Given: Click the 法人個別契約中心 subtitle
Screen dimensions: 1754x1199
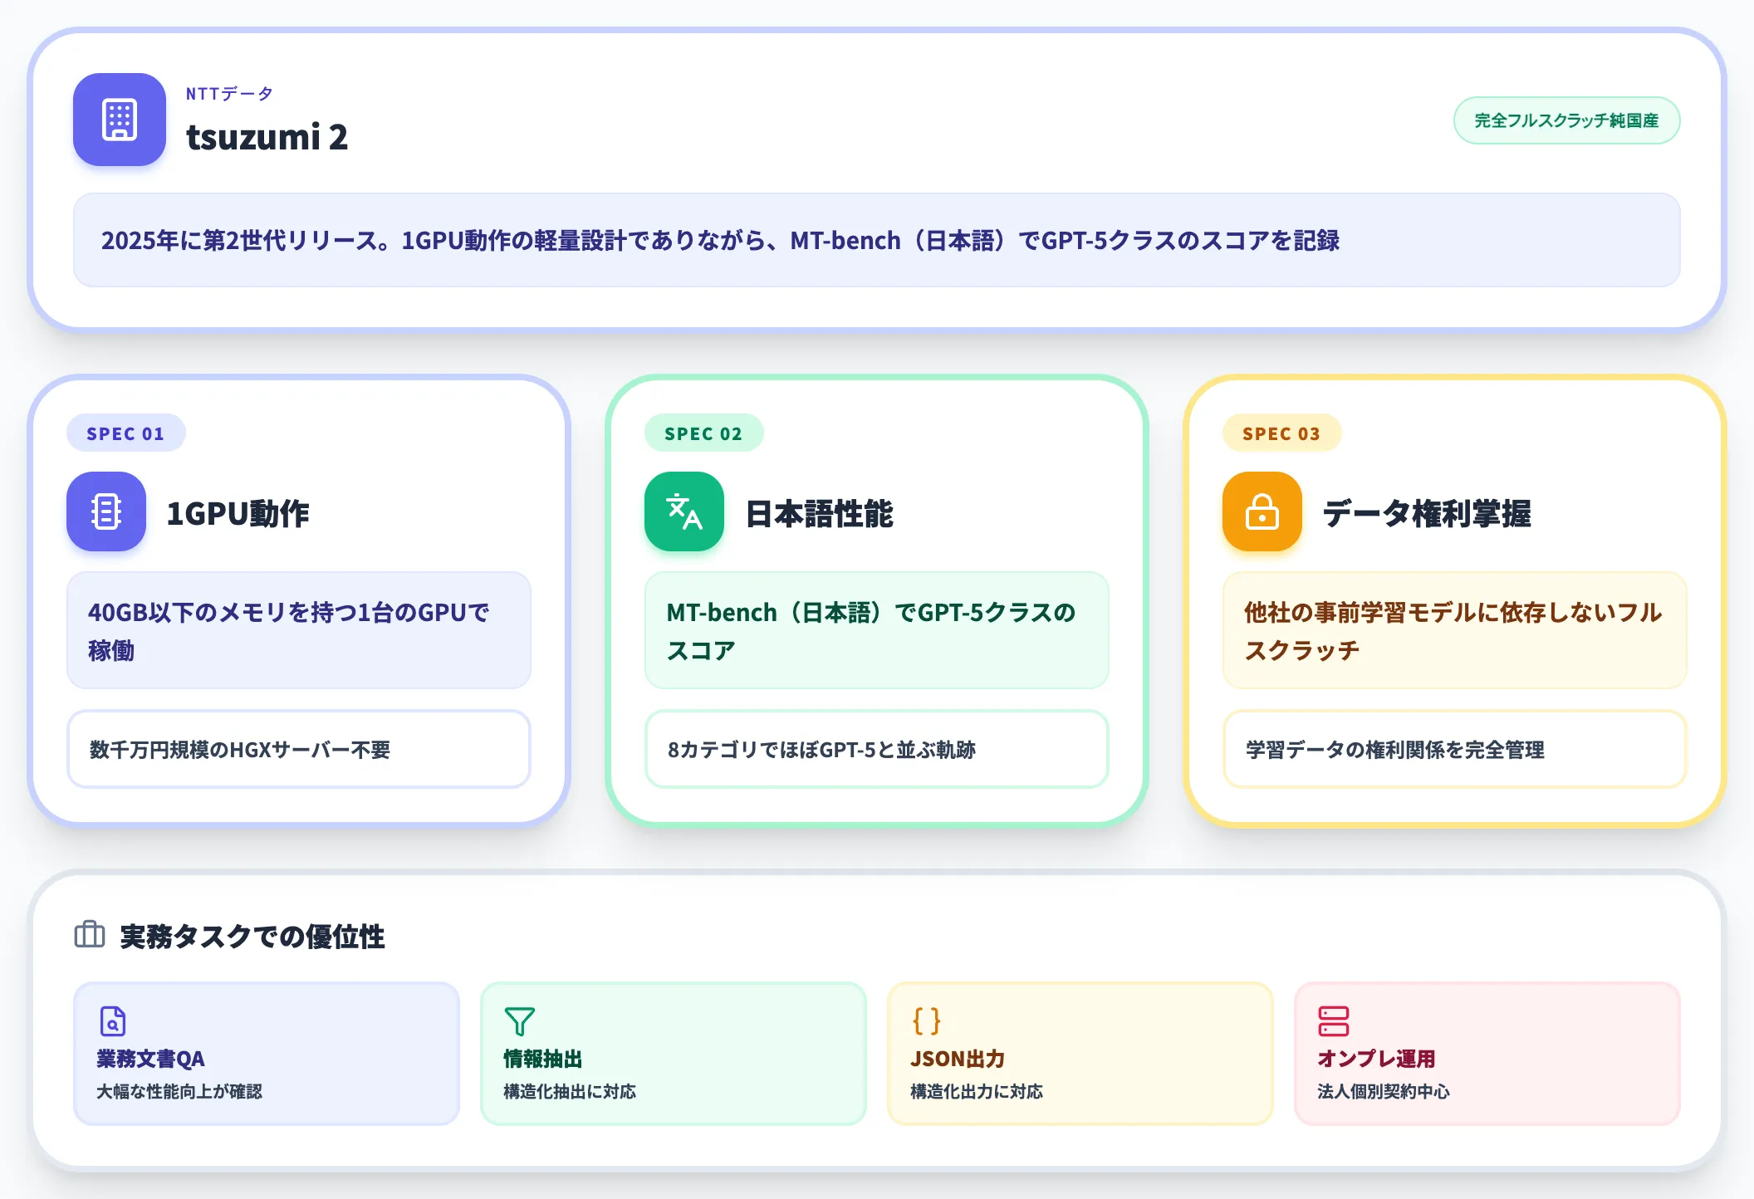Looking at the screenshot, I should pyautogui.click(x=1384, y=1091).
